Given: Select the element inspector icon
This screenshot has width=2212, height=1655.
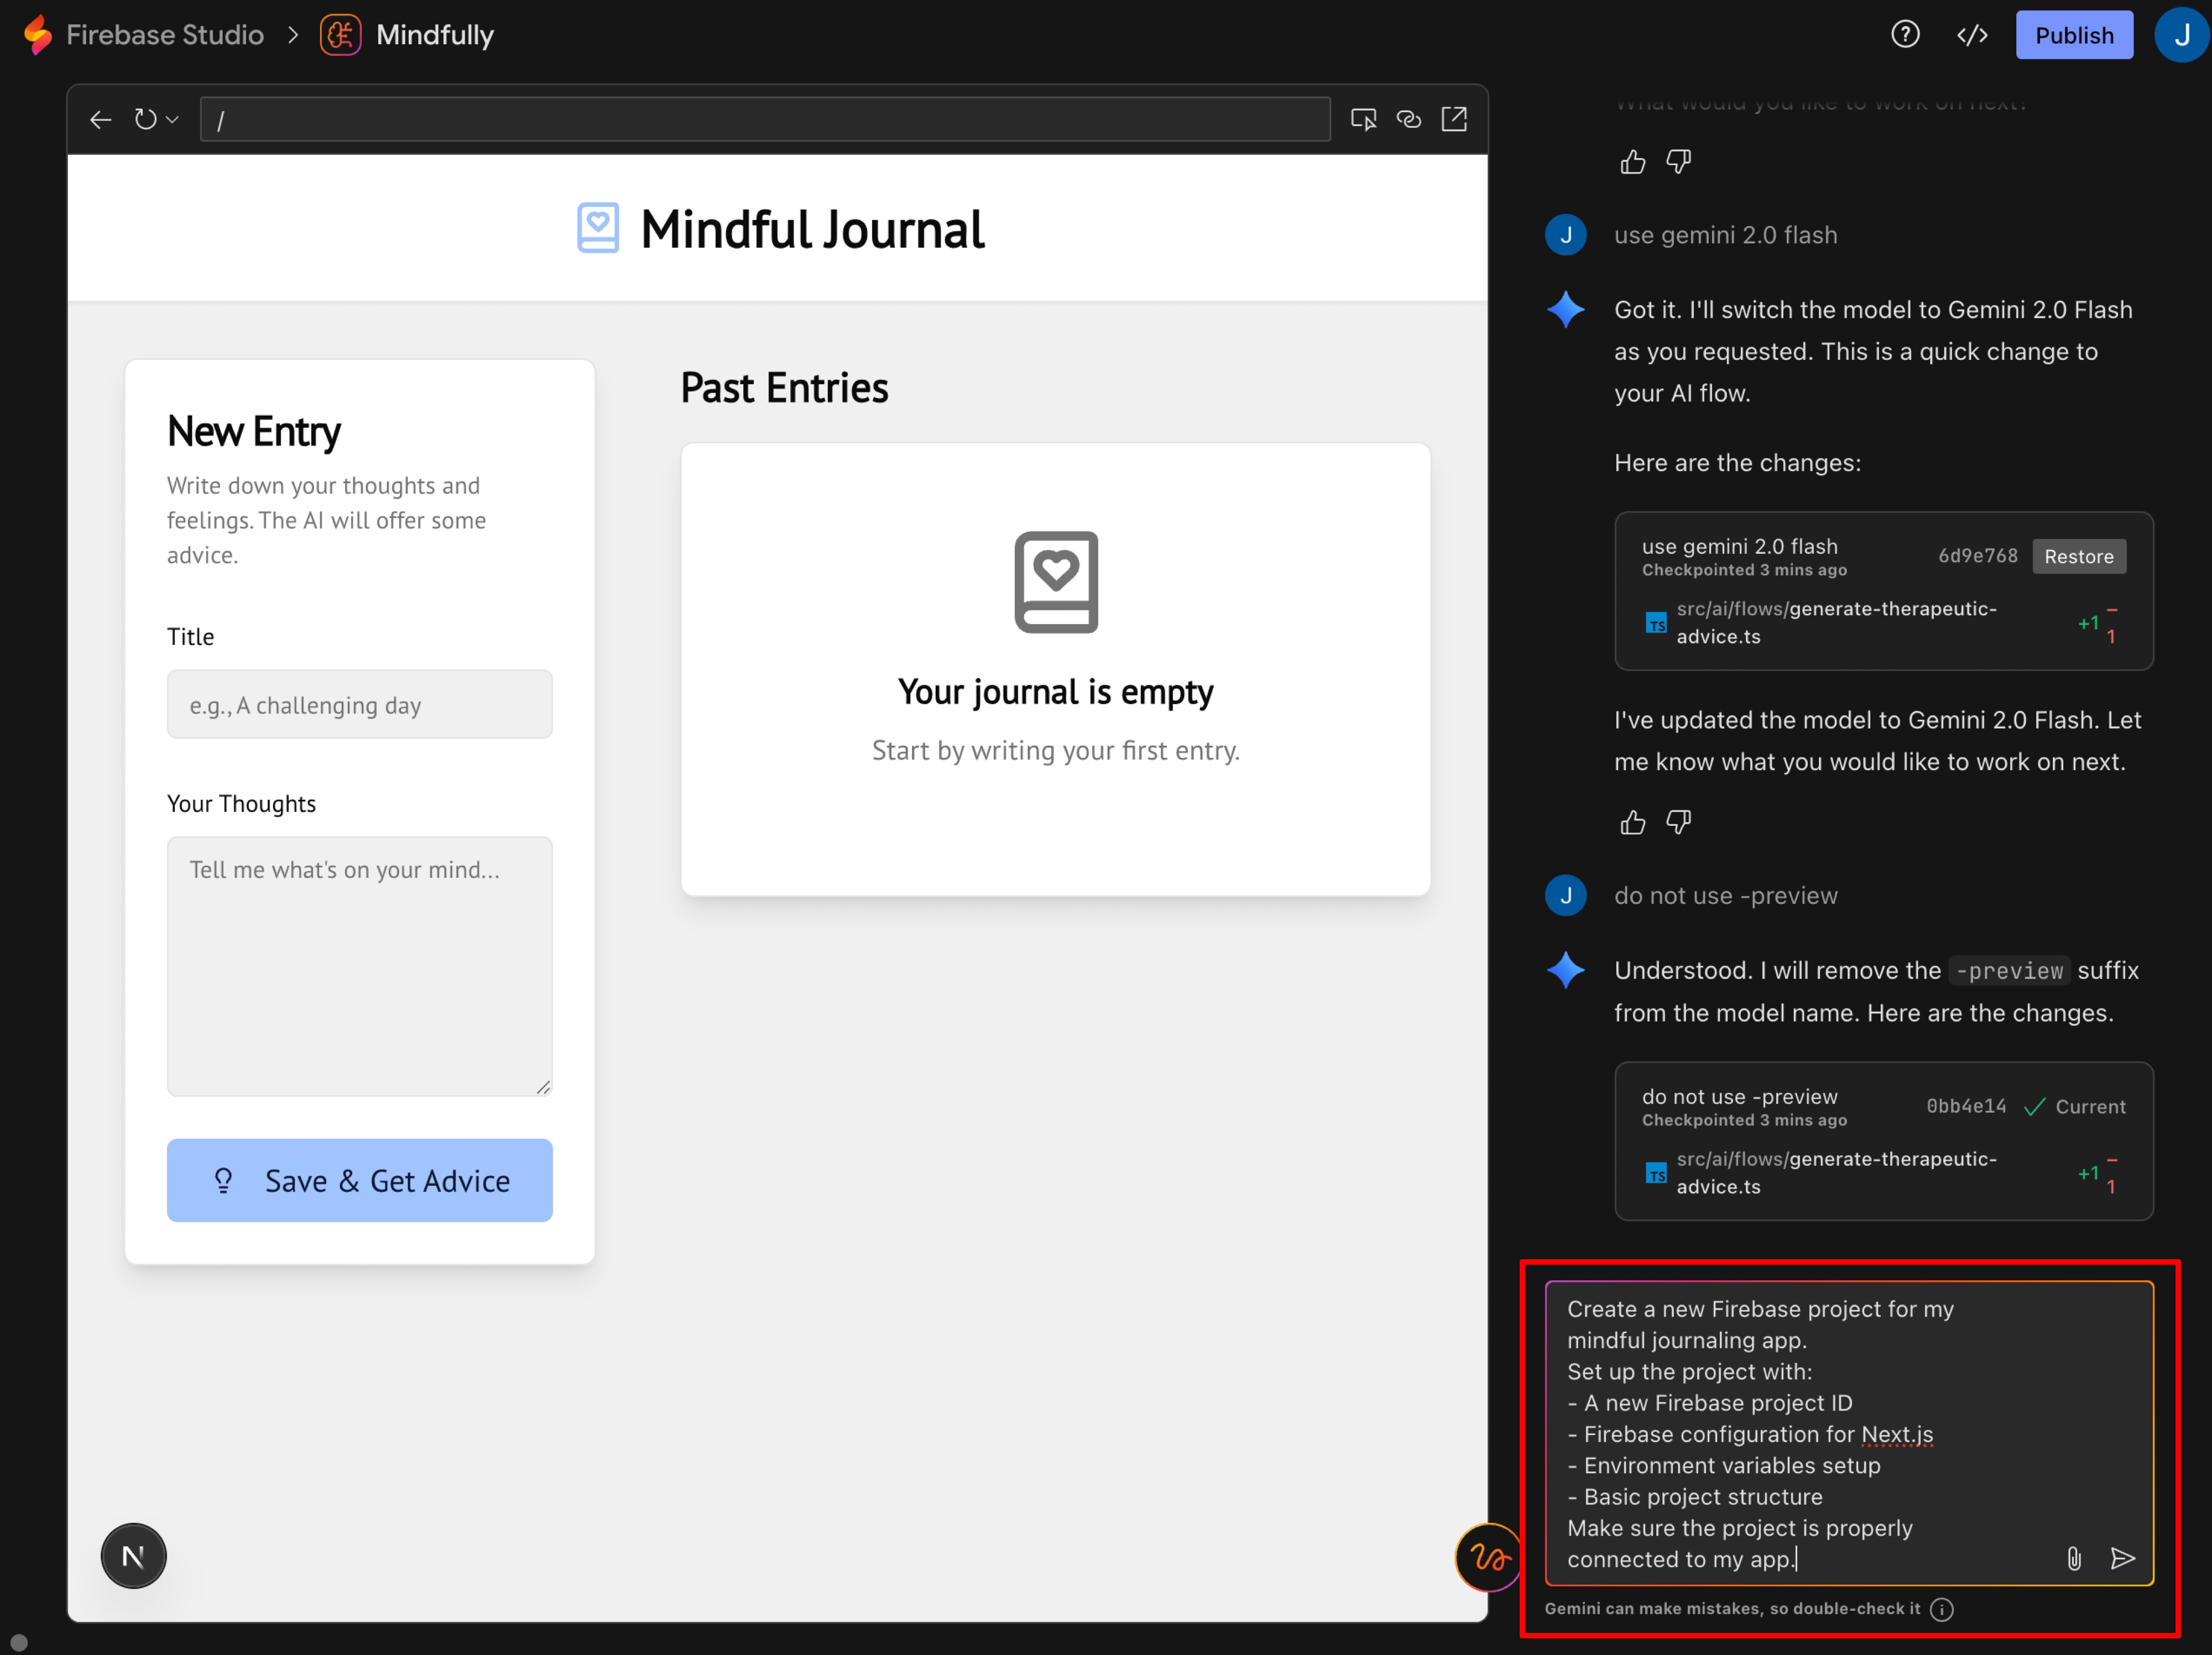Looking at the screenshot, I should coord(1363,119).
